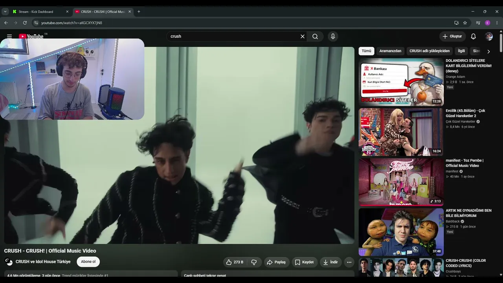Open Evcilik (45.Bölüm) video title

pos(465,113)
